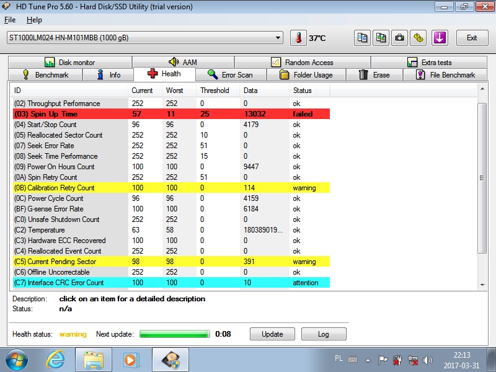Click the Update button
The height and width of the screenshot is (372, 496).
[x=272, y=334]
